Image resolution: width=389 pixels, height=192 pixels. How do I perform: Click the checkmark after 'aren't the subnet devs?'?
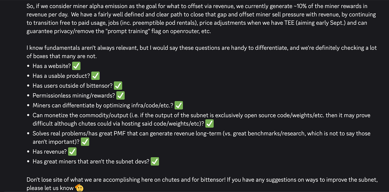[x=155, y=161]
